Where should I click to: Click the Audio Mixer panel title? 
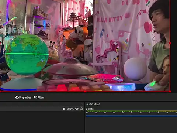coord(93,104)
